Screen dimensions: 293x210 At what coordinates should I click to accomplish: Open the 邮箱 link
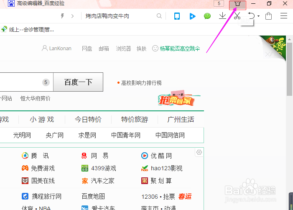coord(104,49)
